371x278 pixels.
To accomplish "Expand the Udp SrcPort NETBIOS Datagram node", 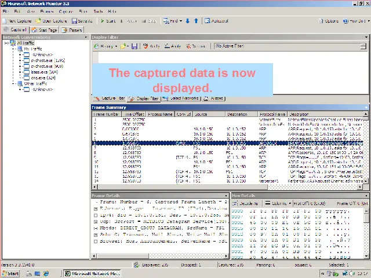I will point(96,222).
